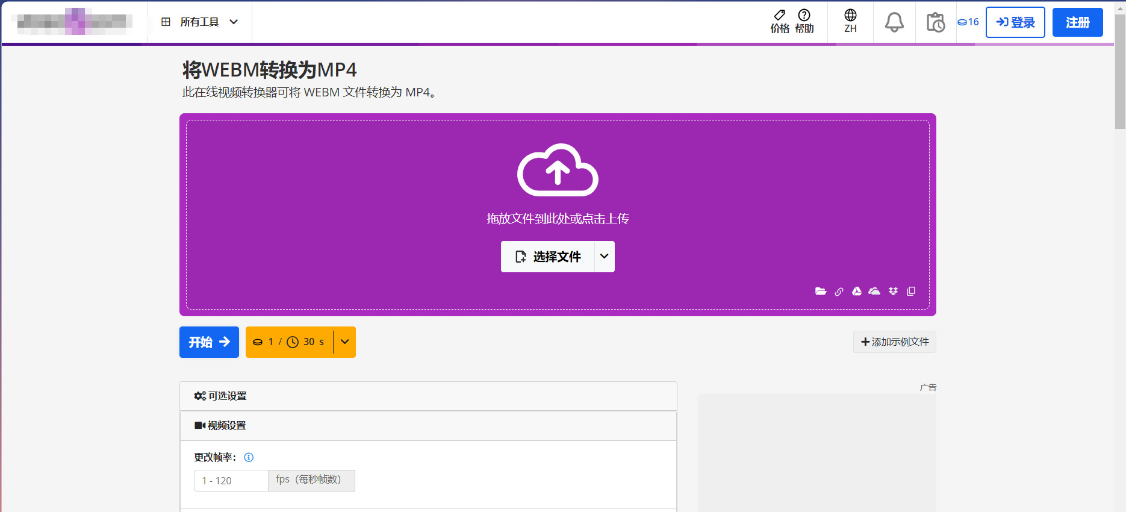Click the 可选设置 optional settings header
This screenshot has width=1126, height=512.
coord(428,396)
